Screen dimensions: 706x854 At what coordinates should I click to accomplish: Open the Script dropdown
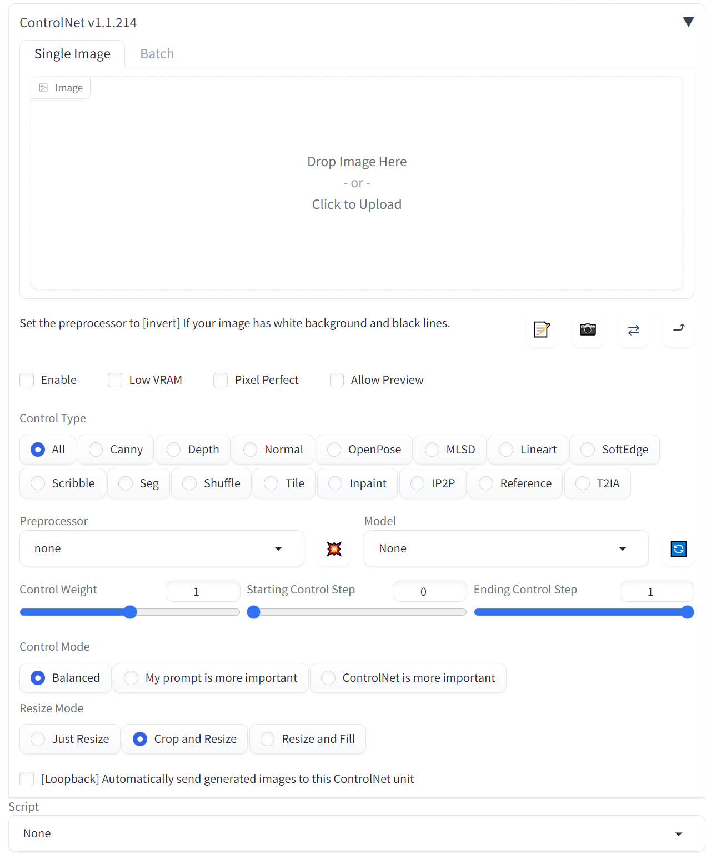357,833
